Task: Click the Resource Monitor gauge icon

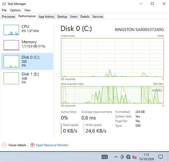Action: click(32, 145)
